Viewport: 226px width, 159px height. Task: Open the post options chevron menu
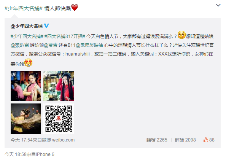(x=218, y=5)
